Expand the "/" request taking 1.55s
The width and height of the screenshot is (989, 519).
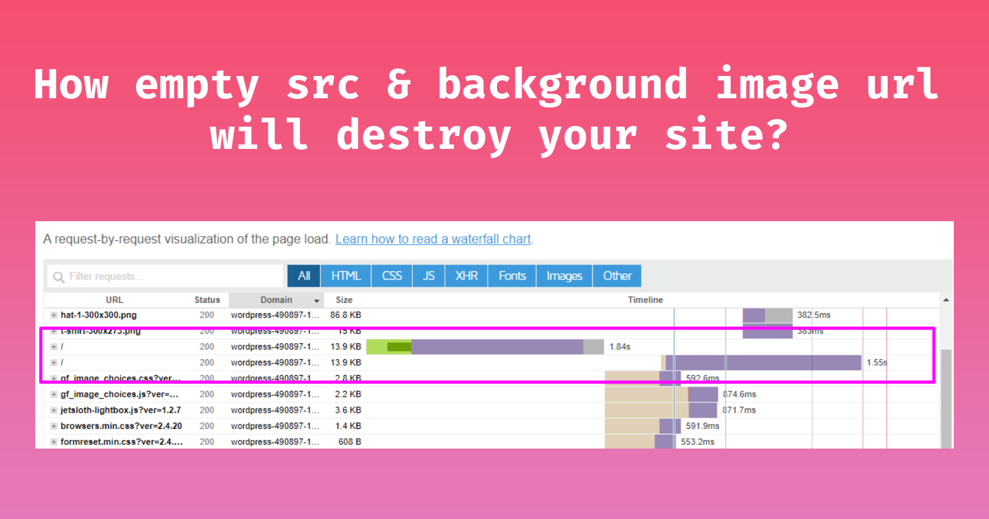pos(54,363)
